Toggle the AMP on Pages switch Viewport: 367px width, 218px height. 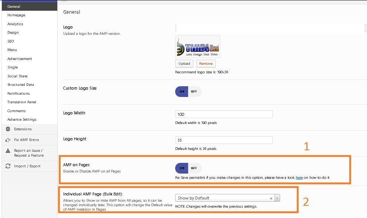pos(188,168)
